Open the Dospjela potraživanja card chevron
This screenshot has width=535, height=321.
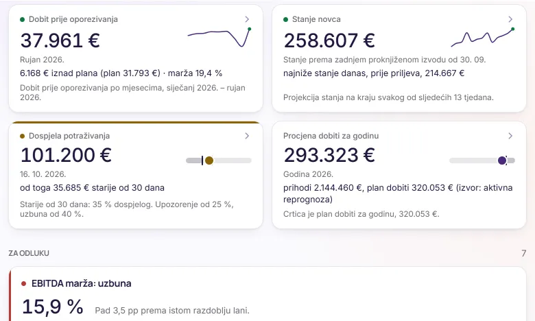coord(247,136)
